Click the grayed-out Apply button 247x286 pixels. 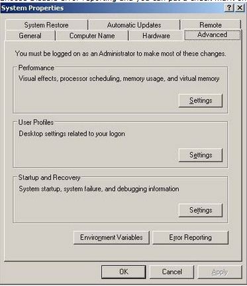tap(220, 271)
